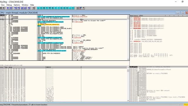Image resolution: width=188 pixels, height=106 pixels.
Task: Select the CALL FindWindowA instruction line
Action: pos(51,22)
